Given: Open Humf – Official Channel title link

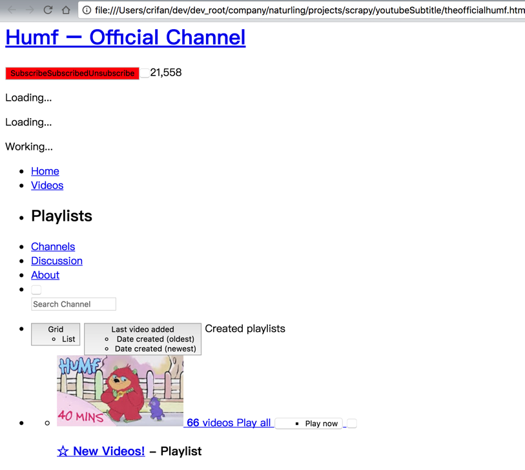Looking at the screenshot, I should pyautogui.click(x=125, y=37).
